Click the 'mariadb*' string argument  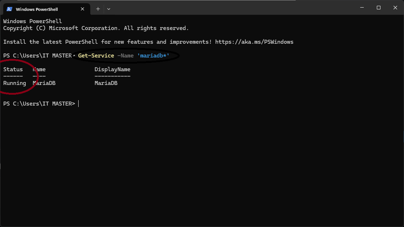tap(153, 56)
